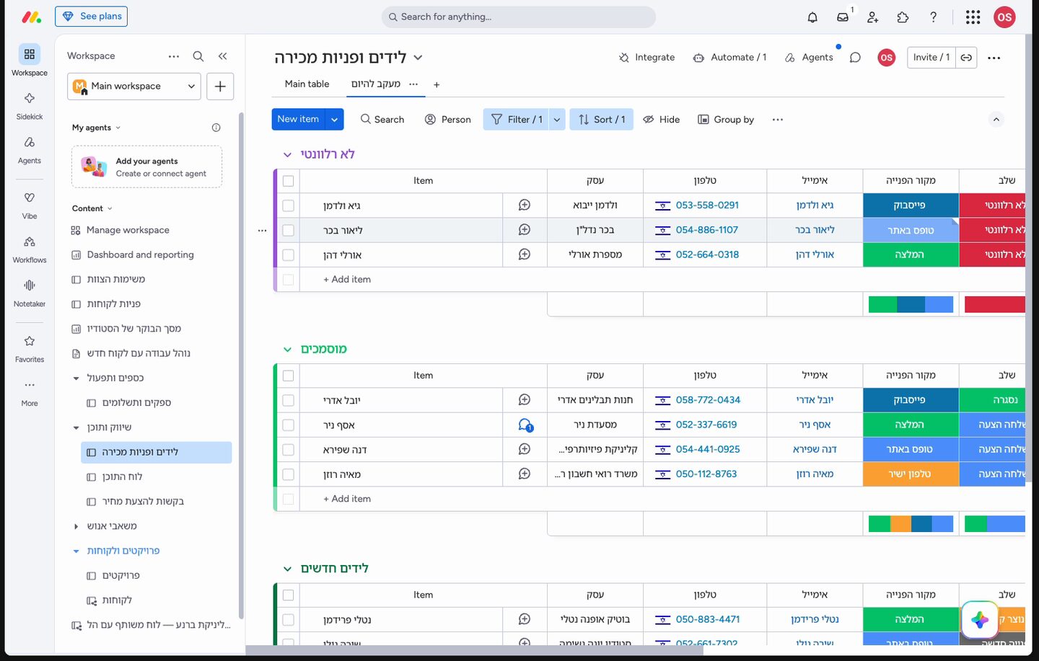Collapse the board header with up chevron
The image size is (1039, 661).
click(996, 120)
